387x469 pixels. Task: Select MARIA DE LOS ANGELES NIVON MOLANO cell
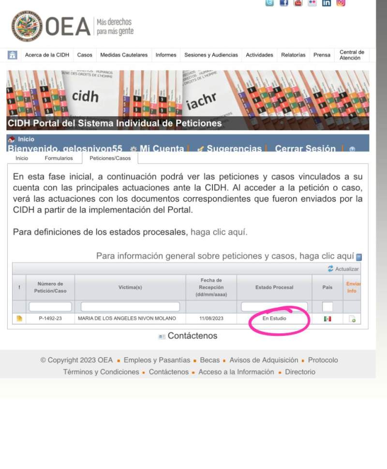(x=130, y=318)
